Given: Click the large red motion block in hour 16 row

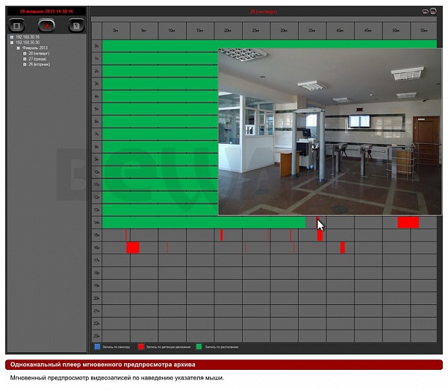Looking at the screenshot, I should (133, 248).
